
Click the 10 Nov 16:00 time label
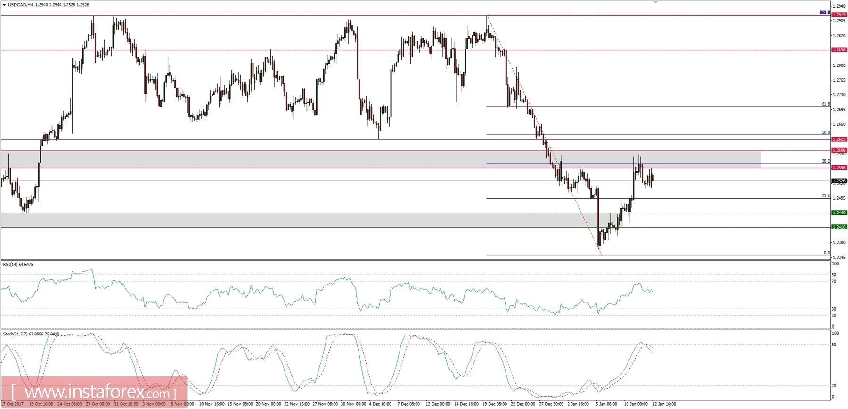211,404
